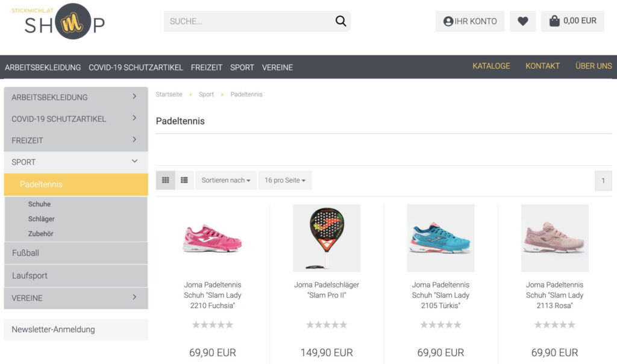This screenshot has height=364, width=617.
Task: Click the 149,90 EUR price
Action: point(327,353)
